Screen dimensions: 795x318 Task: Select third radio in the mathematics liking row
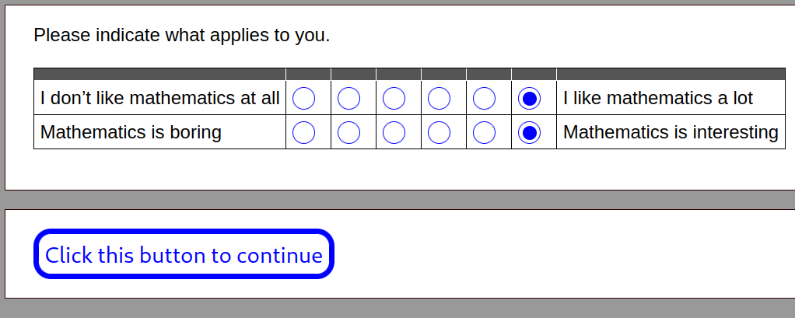tap(394, 98)
